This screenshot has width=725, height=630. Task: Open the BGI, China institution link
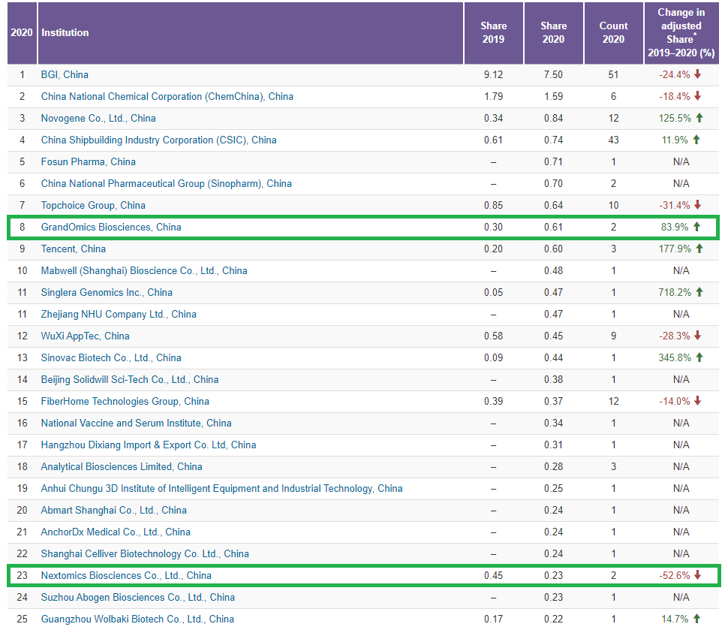tap(65, 74)
